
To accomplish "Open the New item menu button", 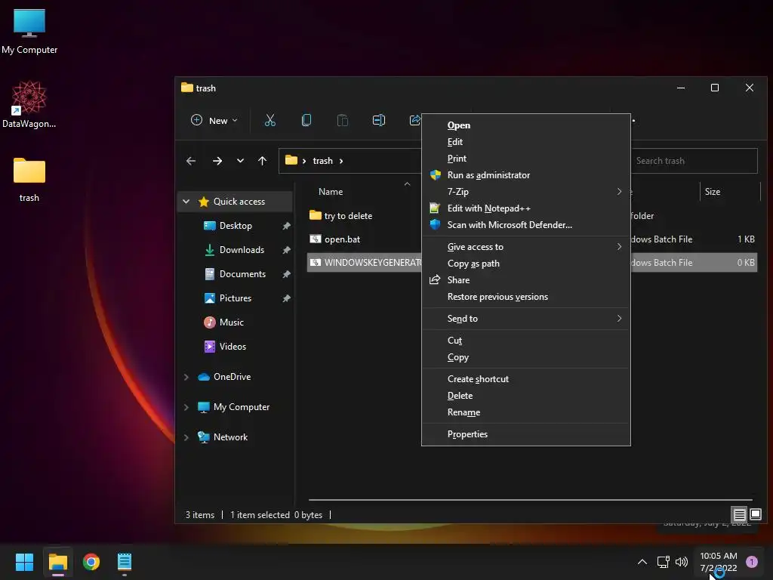I will tap(214, 120).
